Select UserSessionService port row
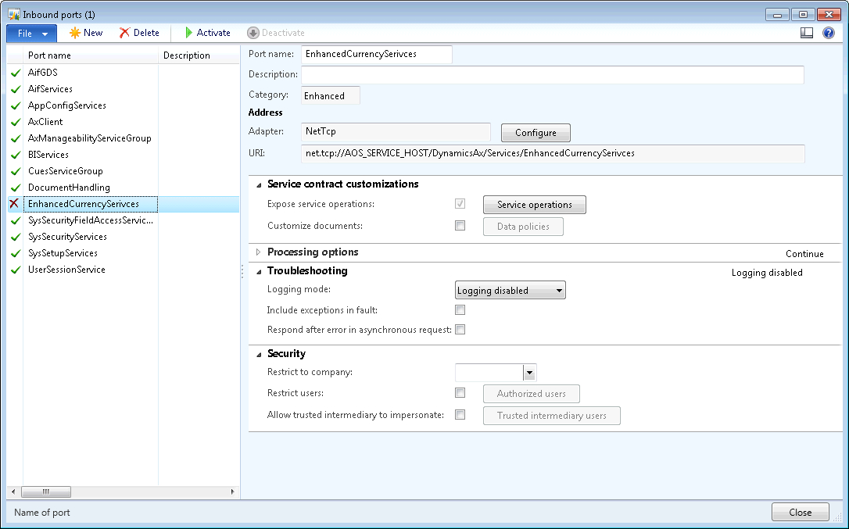The image size is (849, 529). tap(124, 270)
